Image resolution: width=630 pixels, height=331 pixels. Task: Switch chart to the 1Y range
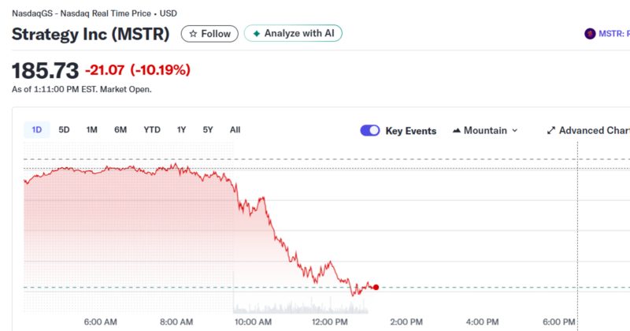coord(182,130)
